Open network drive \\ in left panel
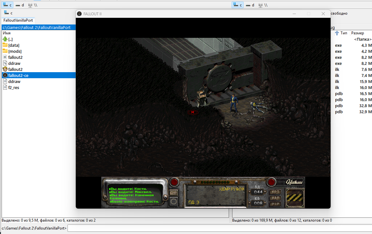Screen dimensions: 372x234 click(x=33, y=5)
